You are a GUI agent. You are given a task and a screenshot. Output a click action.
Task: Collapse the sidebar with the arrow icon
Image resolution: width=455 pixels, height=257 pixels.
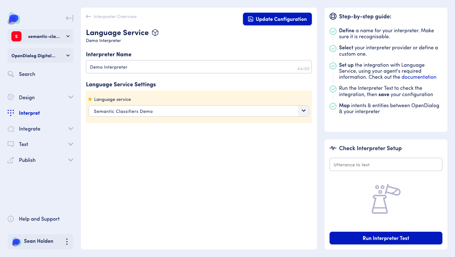pyautogui.click(x=69, y=18)
